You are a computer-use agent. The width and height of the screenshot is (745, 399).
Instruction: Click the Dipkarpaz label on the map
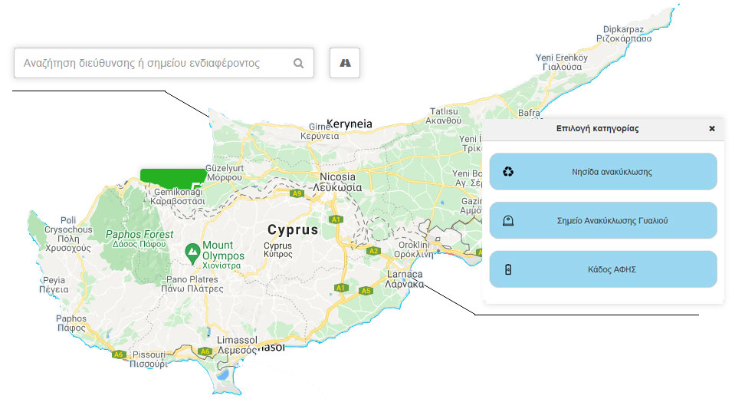click(x=627, y=28)
